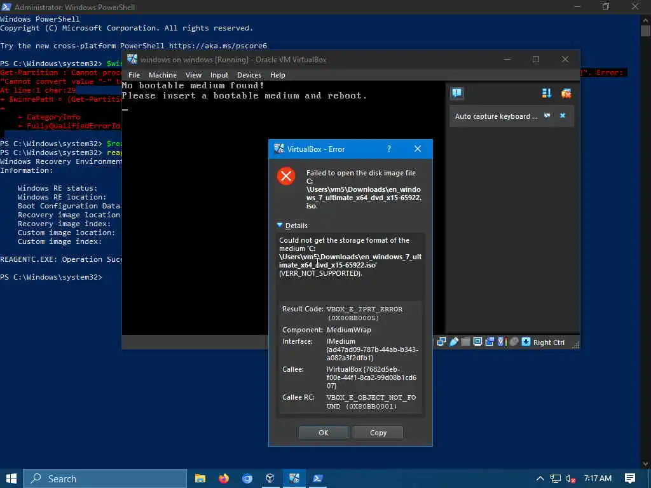Click the network status tray icon
The height and width of the screenshot is (488, 651).
pyautogui.click(x=555, y=478)
